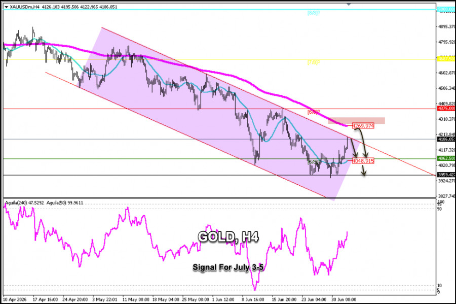Viewport: 456px width, 304px height.
Task: Click the 4506.345 price axis value
Action: [x=447, y=88]
